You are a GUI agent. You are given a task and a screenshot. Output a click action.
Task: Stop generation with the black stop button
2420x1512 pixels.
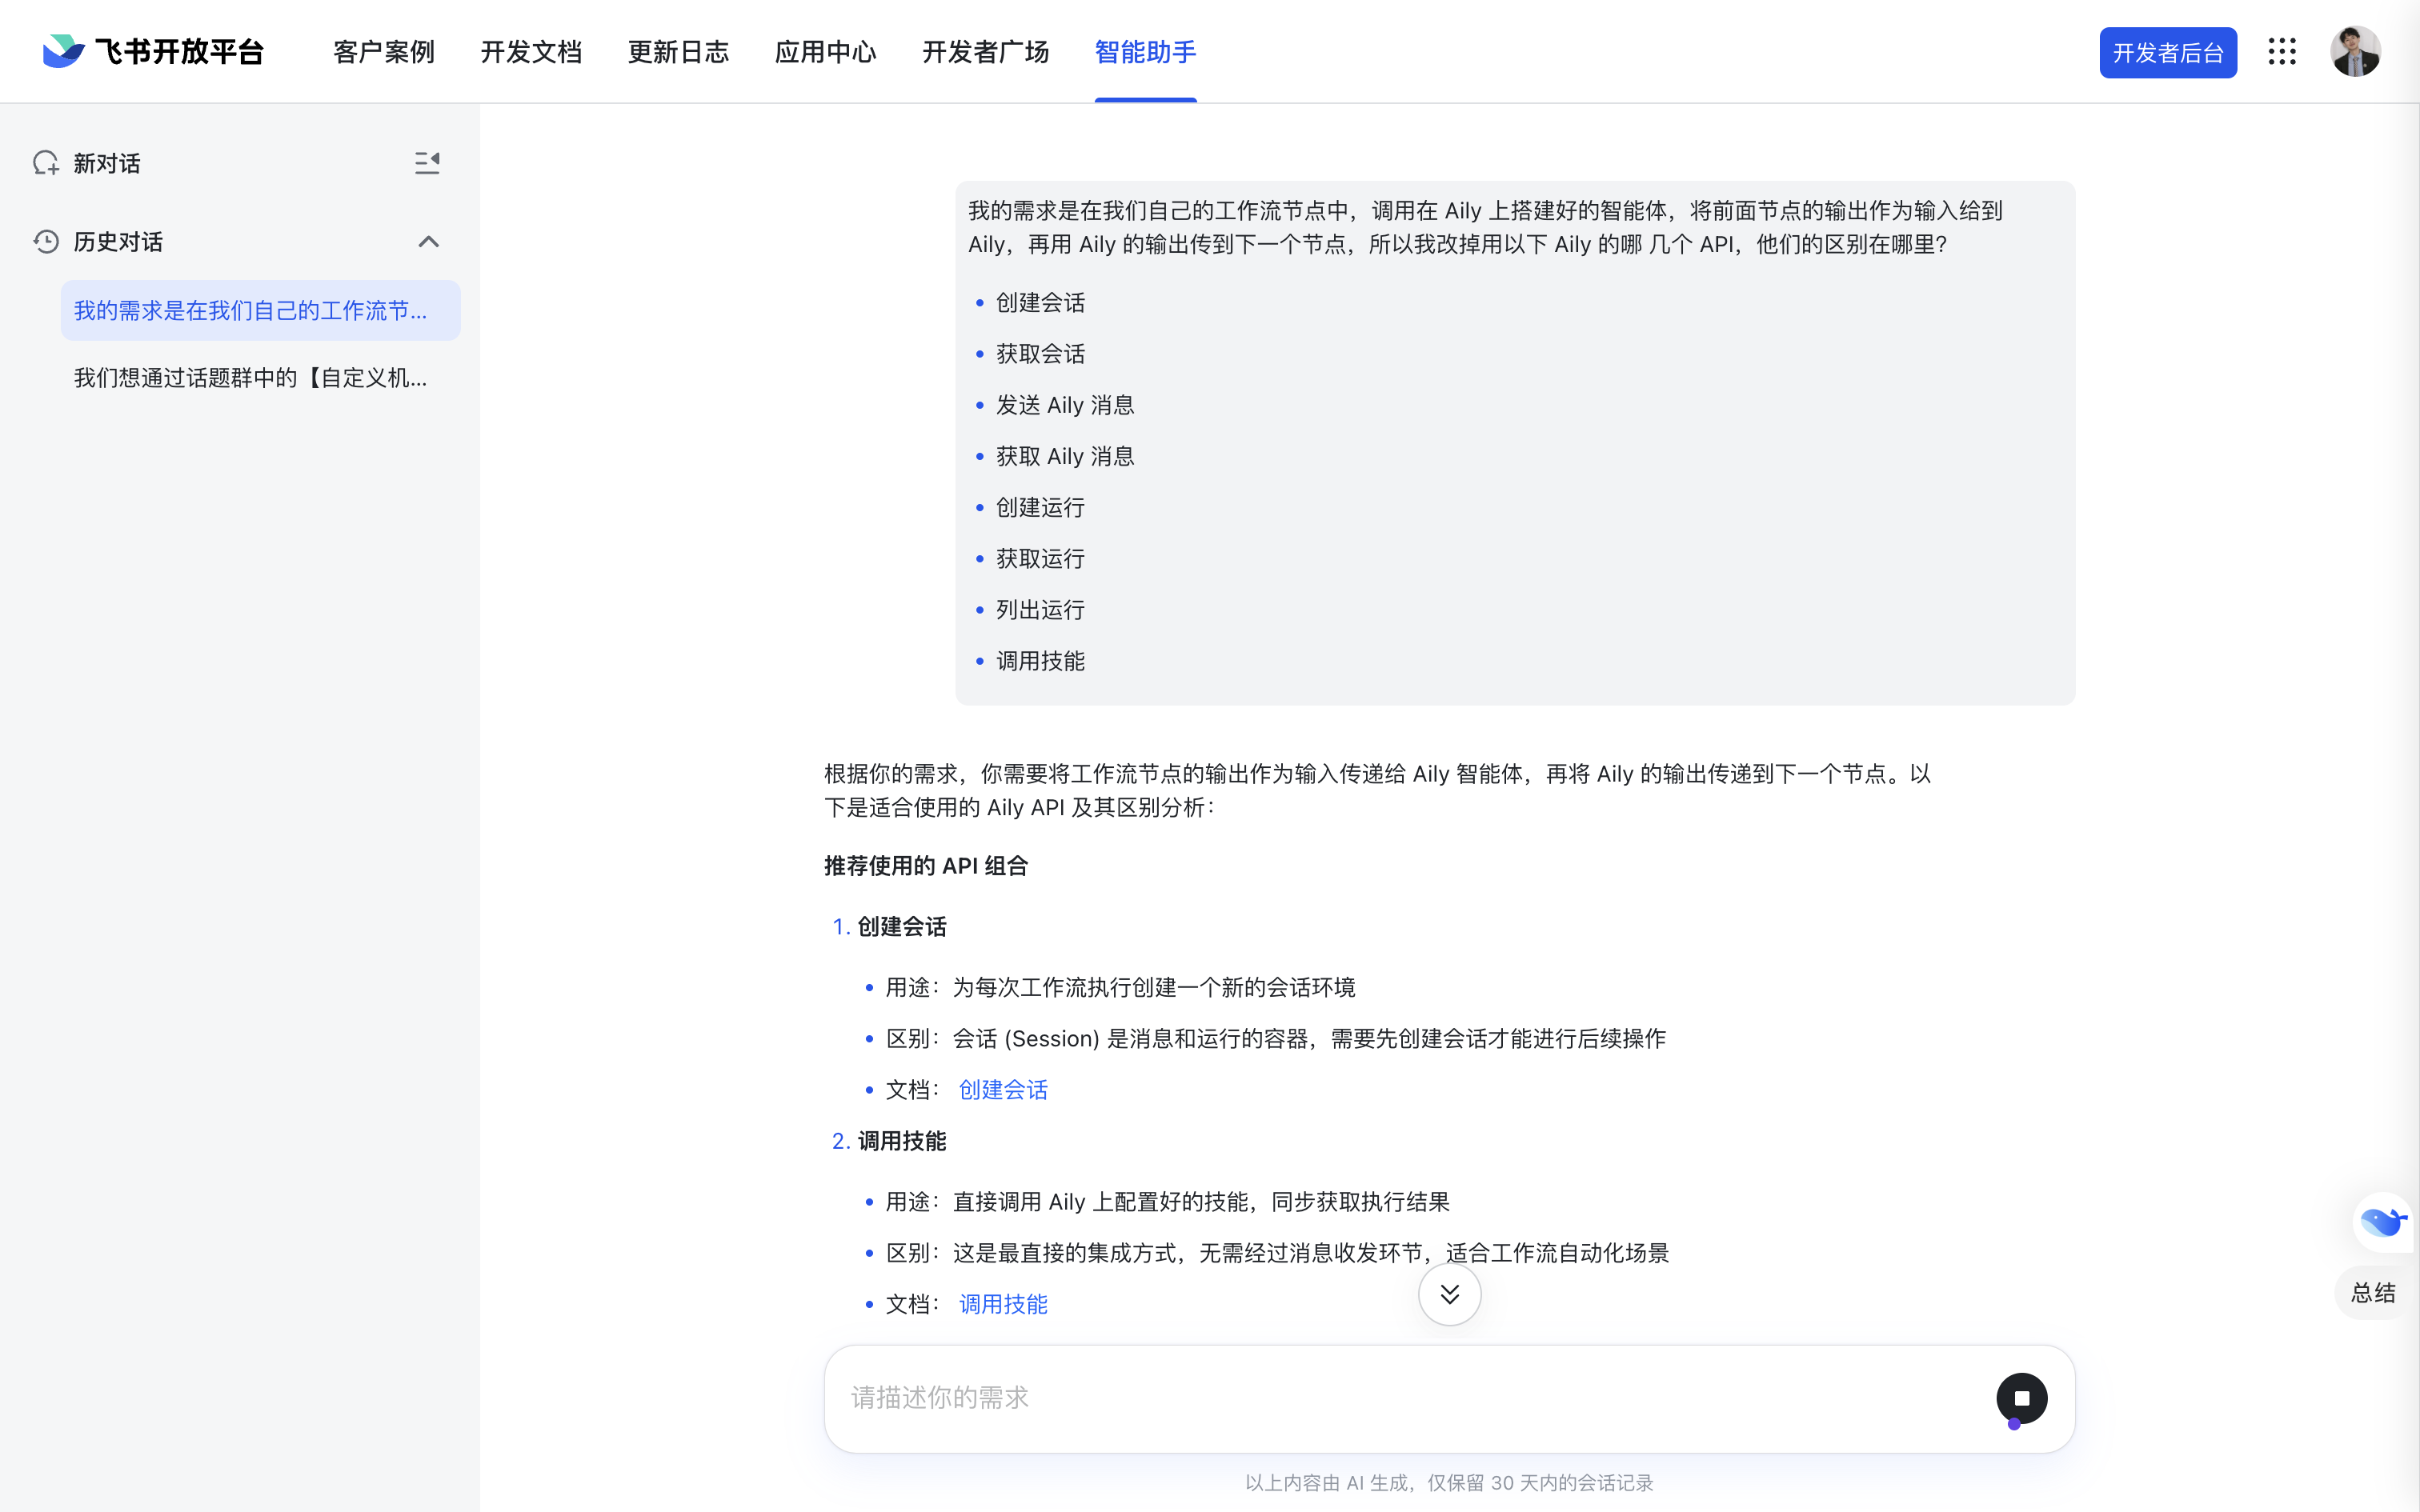(2021, 1398)
